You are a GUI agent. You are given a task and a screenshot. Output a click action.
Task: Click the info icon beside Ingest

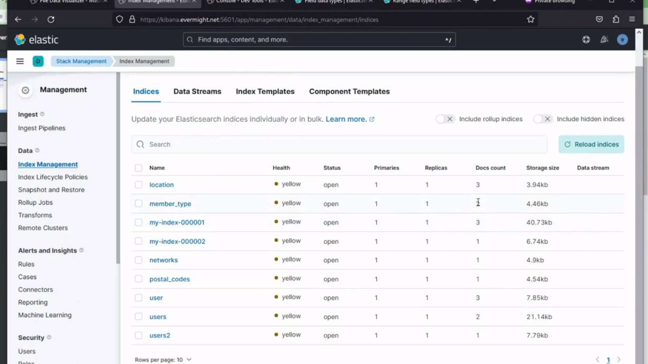pos(42,114)
